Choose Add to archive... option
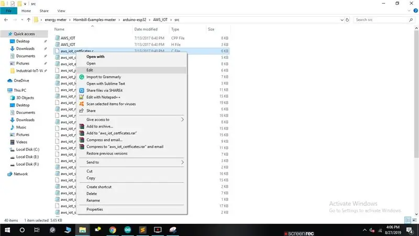This screenshot has height=236, width=419. point(100,126)
